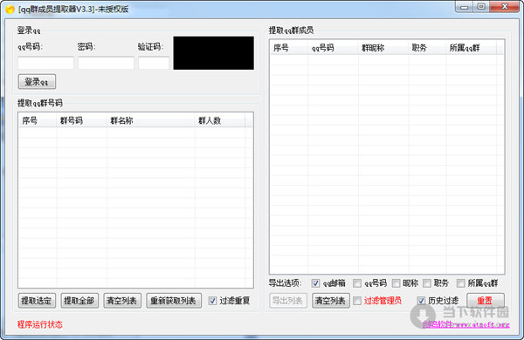This screenshot has width=524, height=340.
Task: Enable the 所属qq群 export checkbox
Action: [x=461, y=283]
